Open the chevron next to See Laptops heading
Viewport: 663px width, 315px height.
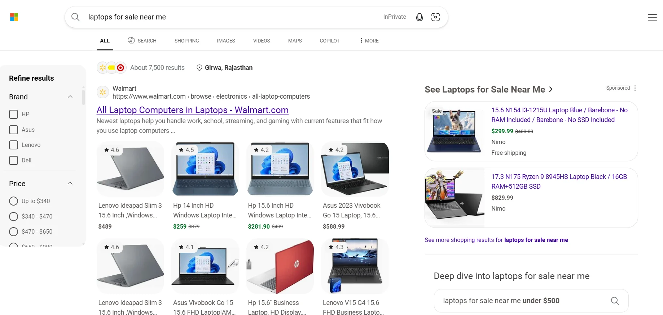pyautogui.click(x=551, y=89)
